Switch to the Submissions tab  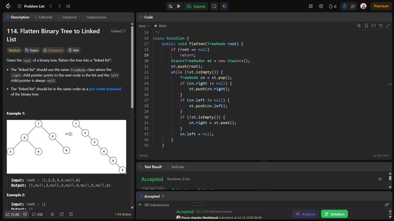point(94,17)
